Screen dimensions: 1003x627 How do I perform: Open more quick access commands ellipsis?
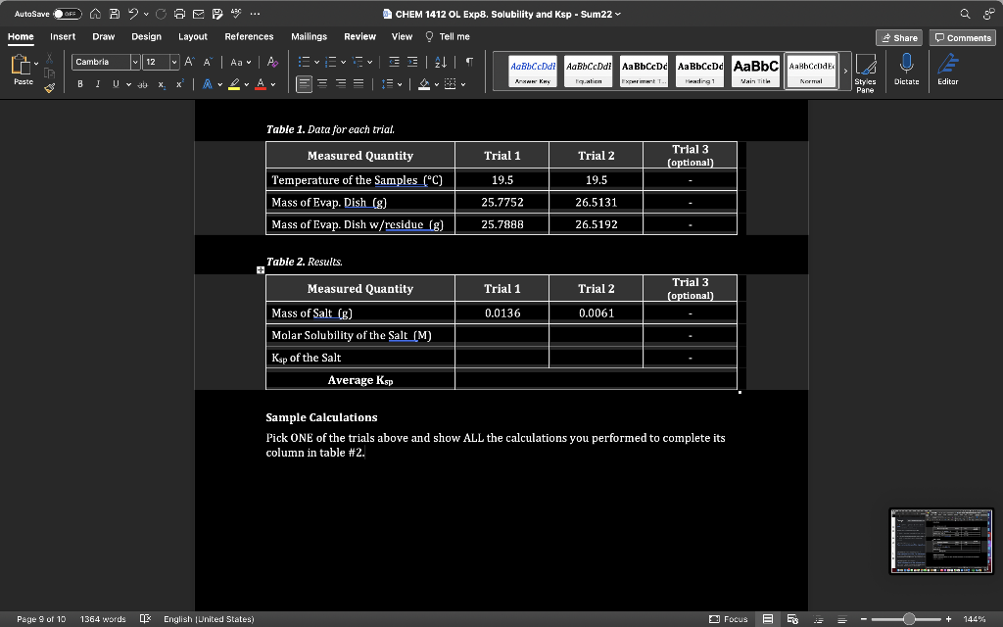[256, 14]
